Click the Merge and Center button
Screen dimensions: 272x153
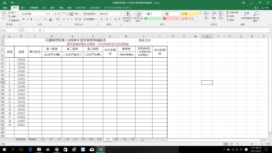[90, 19]
